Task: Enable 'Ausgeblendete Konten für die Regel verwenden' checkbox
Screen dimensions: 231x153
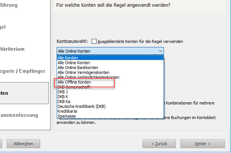Action: tap(94, 41)
